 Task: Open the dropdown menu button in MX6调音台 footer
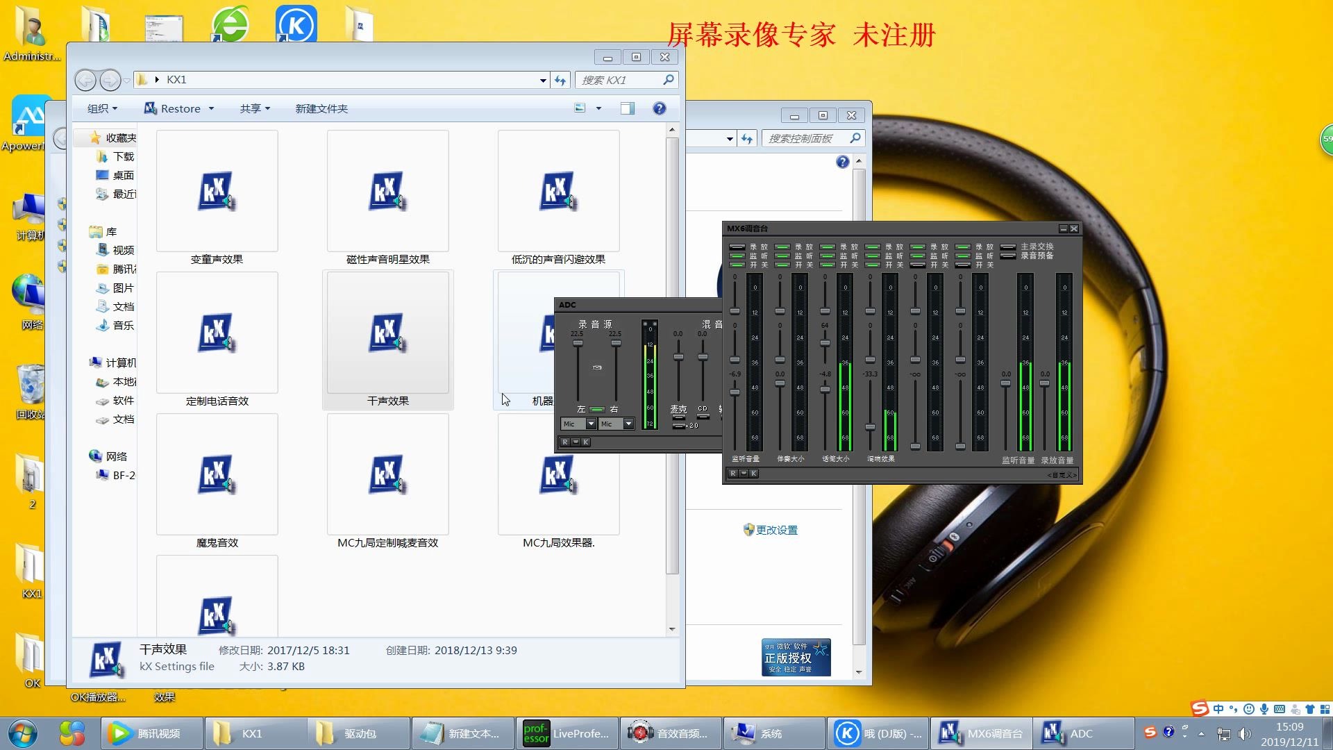pos(743,474)
